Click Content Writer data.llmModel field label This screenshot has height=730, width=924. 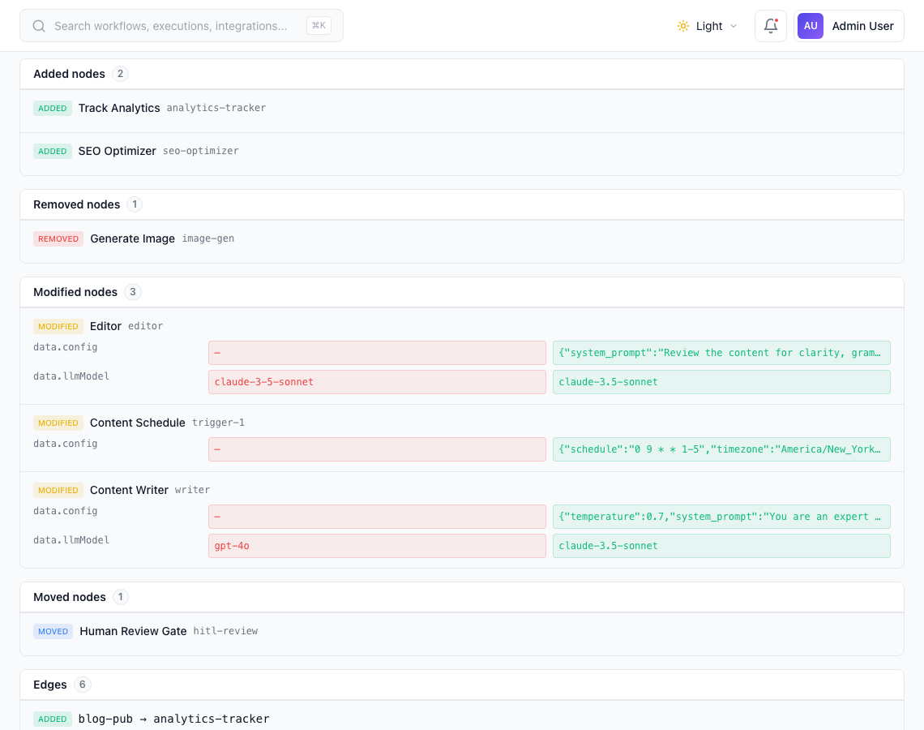click(x=71, y=540)
